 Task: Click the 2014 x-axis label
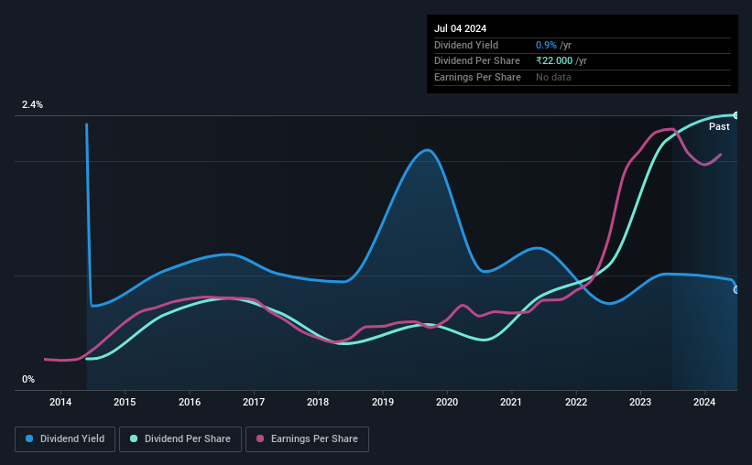[x=60, y=402]
